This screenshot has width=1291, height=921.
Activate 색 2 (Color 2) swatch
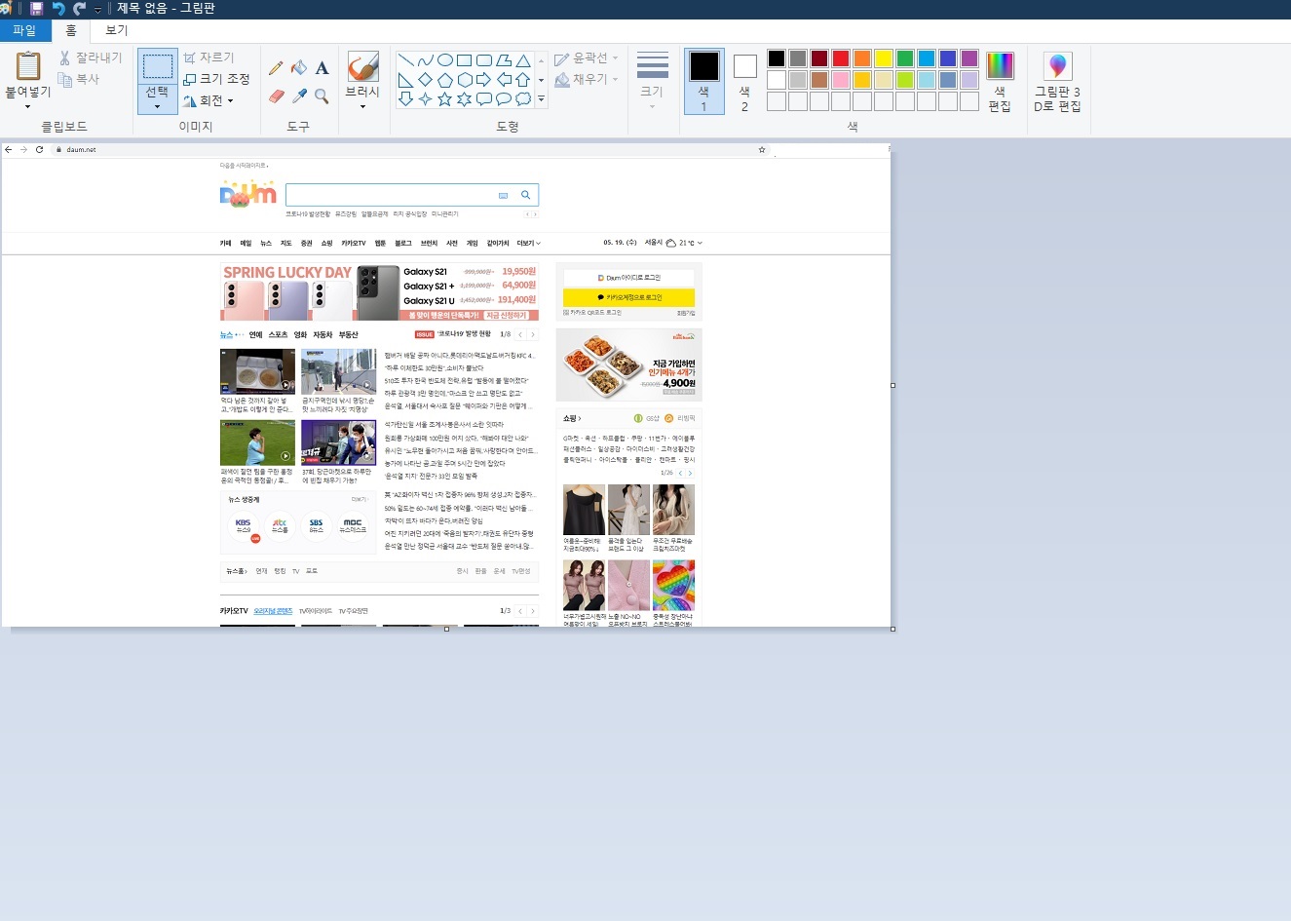[745, 82]
